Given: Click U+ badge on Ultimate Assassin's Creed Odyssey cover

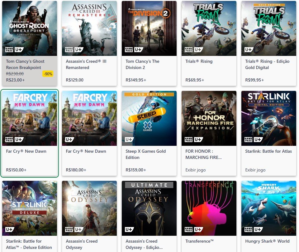Looking at the screenshot, I should (x=130, y=230).
